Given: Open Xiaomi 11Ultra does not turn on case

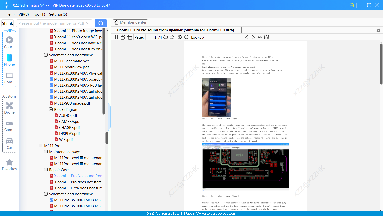Looking at the screenshot, I should 78,188.
